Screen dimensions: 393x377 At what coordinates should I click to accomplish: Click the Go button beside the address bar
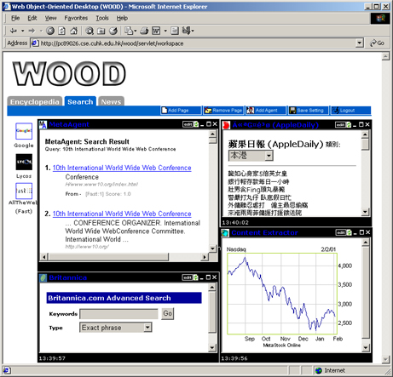[377, 43]
